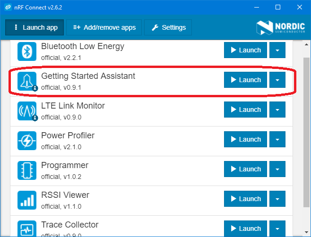Click the Power Profiler lightning icon
This screenshot has width=311, height=237.
point(27,140)
